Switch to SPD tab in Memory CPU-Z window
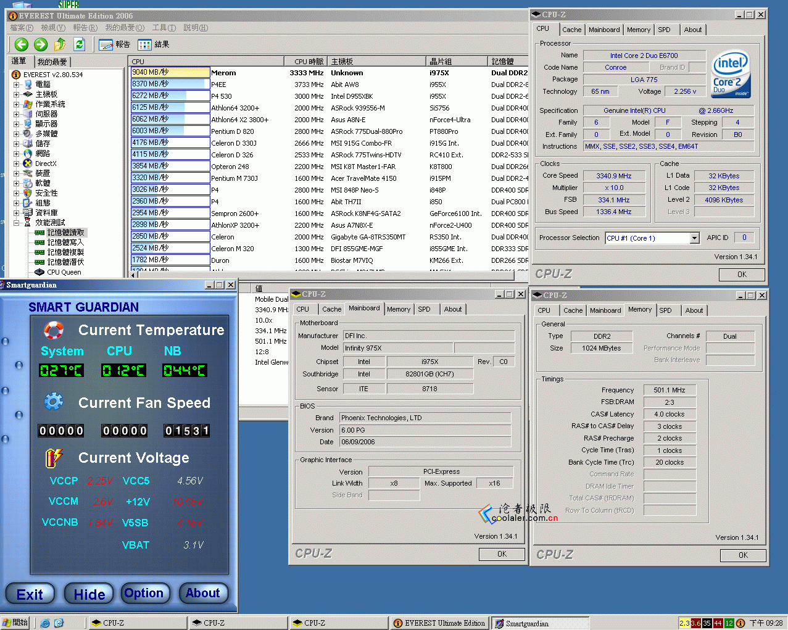Image resolution: width=788 pixels, height=630 pixels. pos(665,310)
